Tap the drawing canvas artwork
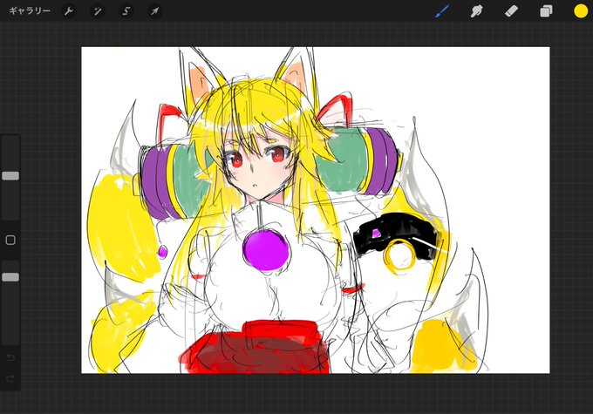This screenshot has width=593, height=414. click(316, 210)
